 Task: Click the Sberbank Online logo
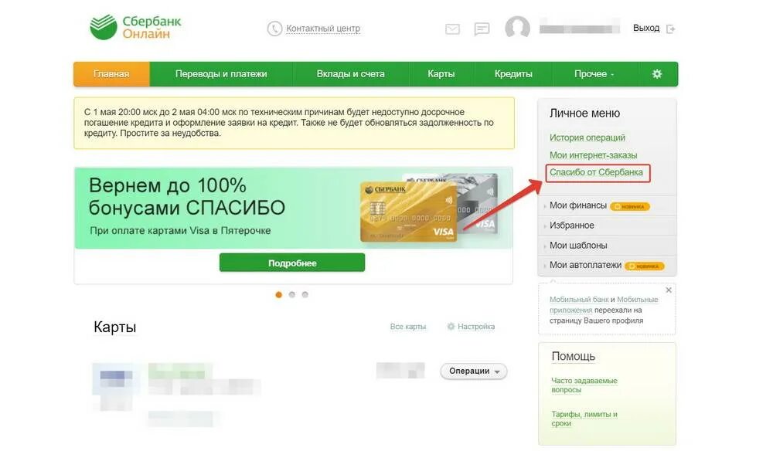[x=135, y=28]
